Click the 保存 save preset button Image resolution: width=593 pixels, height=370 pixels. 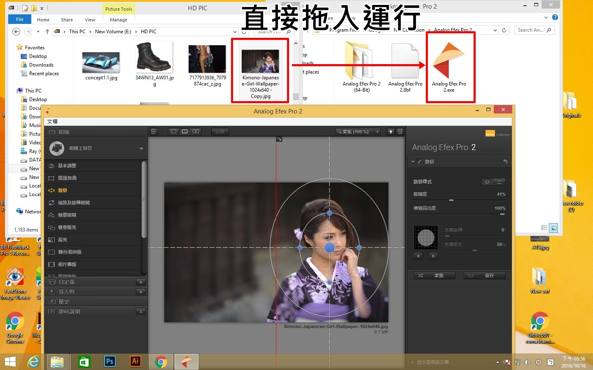tap(485, 275)
